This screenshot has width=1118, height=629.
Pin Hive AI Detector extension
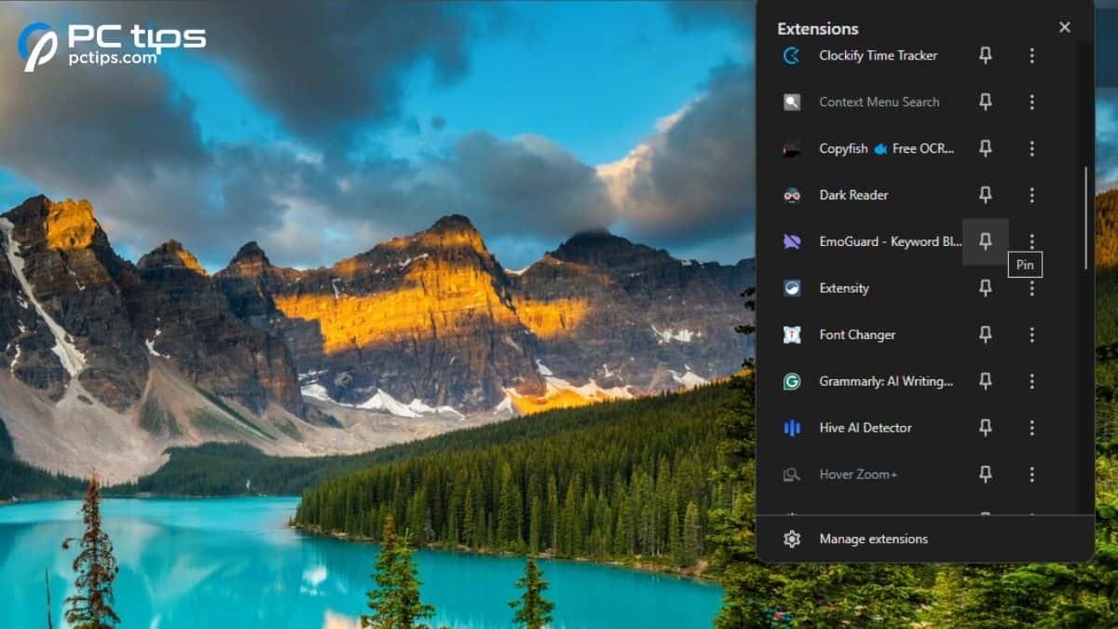985,428
